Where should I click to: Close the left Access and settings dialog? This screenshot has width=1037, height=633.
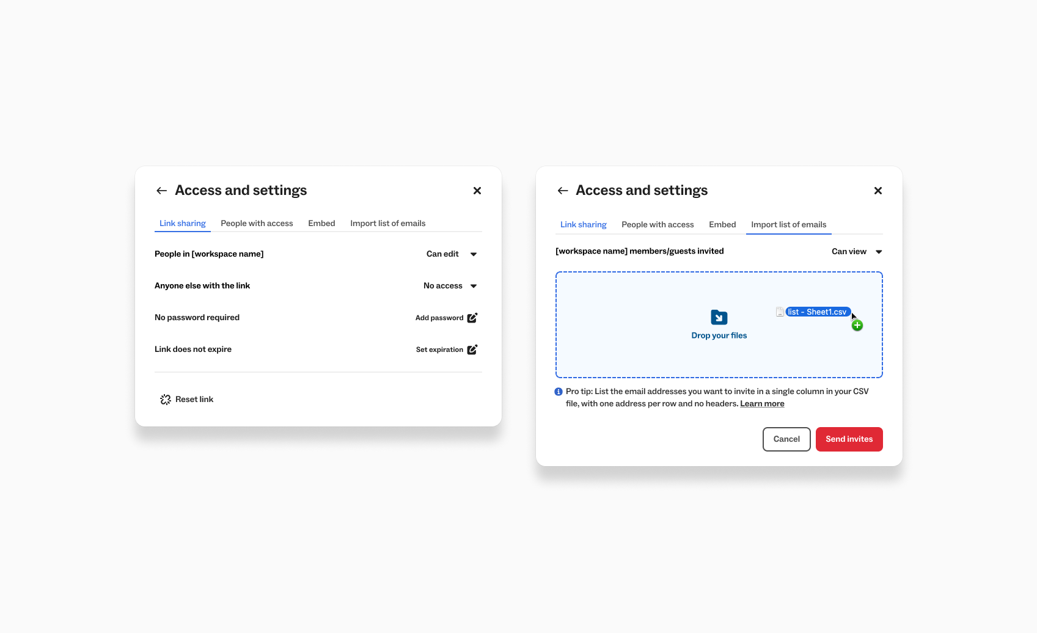pos(477,191)
